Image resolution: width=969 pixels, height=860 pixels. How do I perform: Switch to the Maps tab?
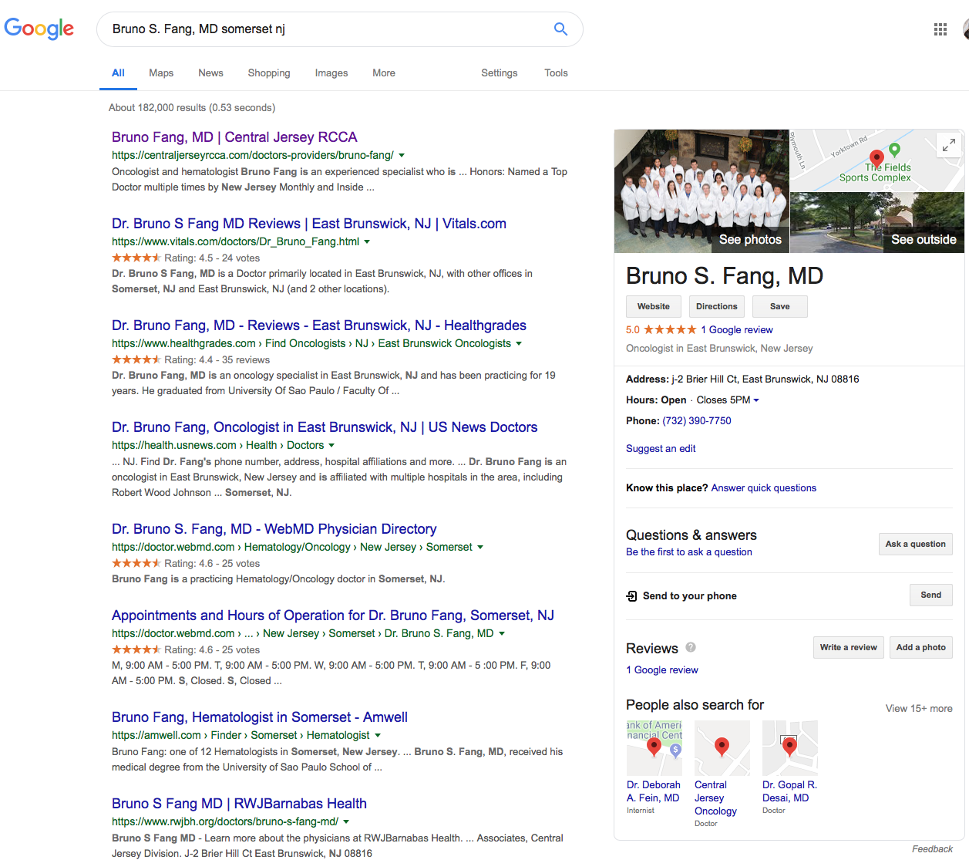tap(161, 73)
